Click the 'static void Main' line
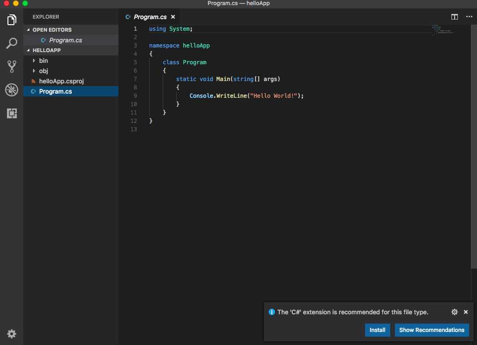 (228, 79)
